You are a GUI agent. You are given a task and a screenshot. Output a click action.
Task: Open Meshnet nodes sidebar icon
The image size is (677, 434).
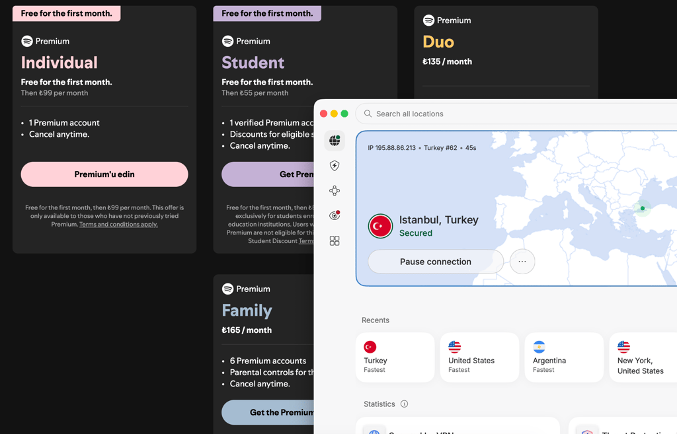pos(335,191)
